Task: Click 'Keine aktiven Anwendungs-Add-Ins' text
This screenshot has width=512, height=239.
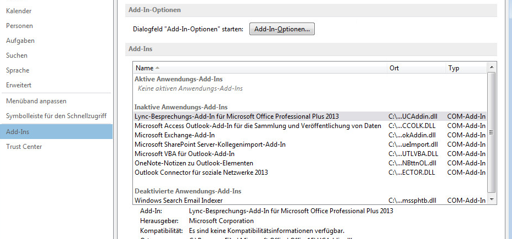Action: click(190, 88)
